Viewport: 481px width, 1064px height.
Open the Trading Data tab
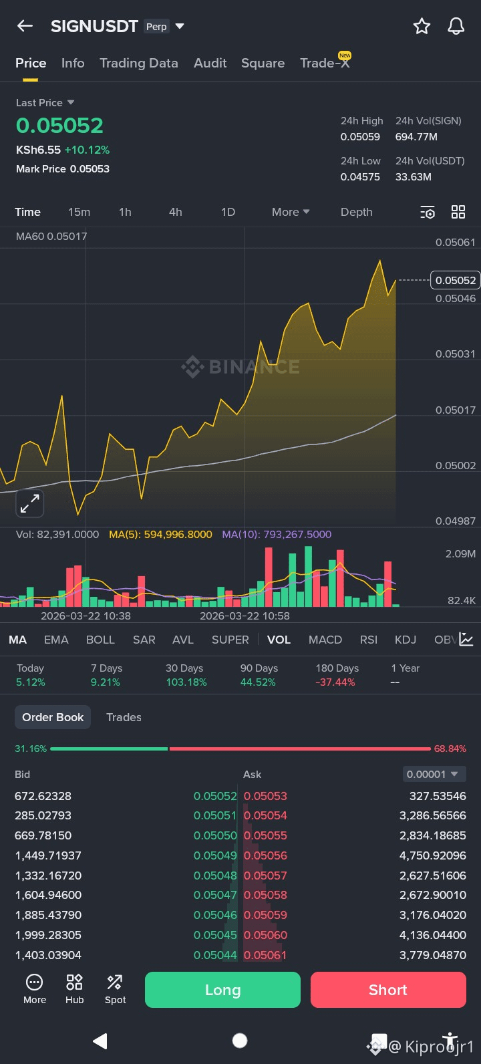(139, 63)
